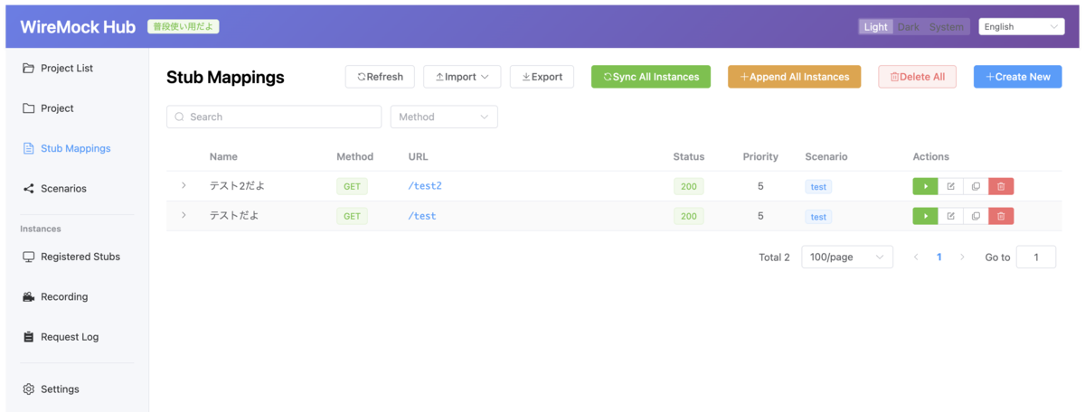The width and height of the screenshot is (1085, 412).
Task: Click the Delete All button
Action: coord(917,77)
